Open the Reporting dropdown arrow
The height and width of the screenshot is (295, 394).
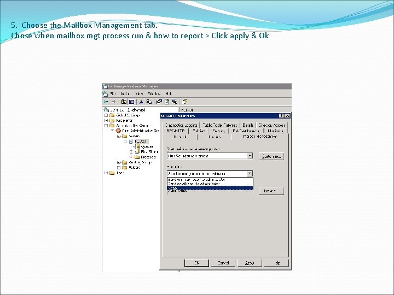point(250,174)
